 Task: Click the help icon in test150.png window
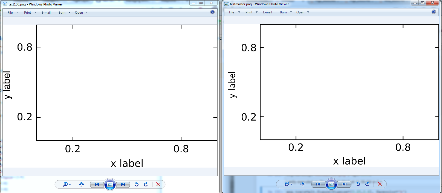(x=212, y=12)
